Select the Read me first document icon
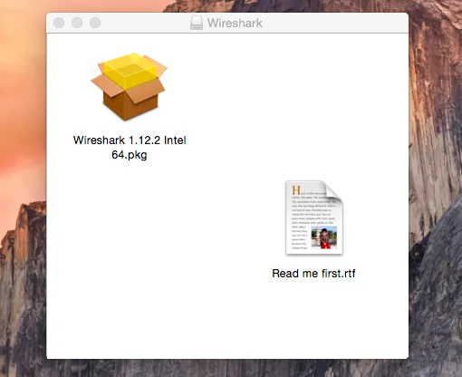 pyautogui.click(x=314, y=217)
